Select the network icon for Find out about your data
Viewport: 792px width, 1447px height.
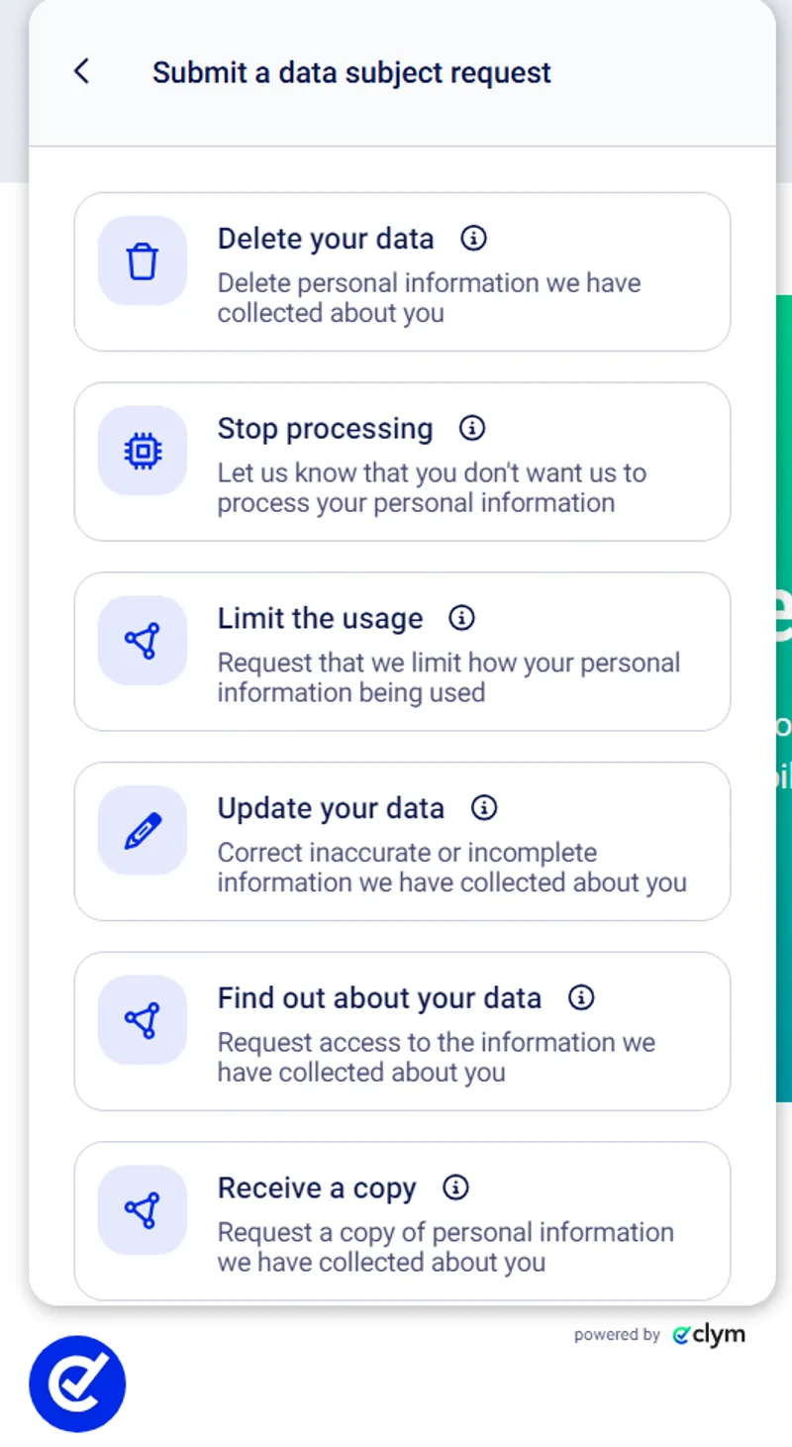(142, 1019)
